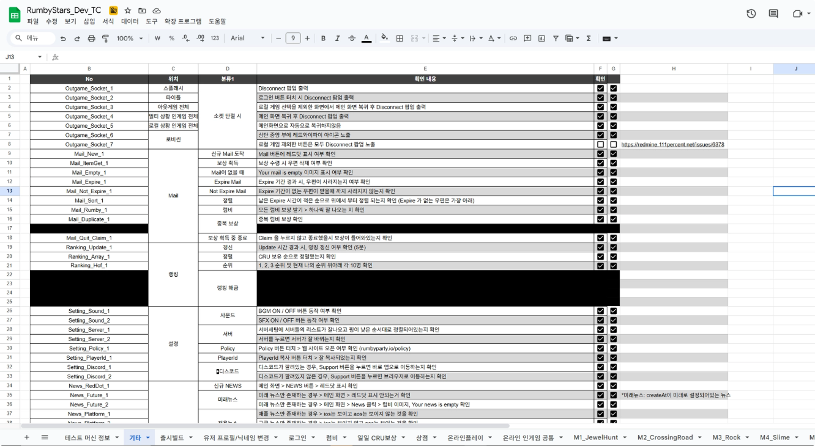Print the spreadsheet
815x446 pixels.
click(x=91, y=38)
